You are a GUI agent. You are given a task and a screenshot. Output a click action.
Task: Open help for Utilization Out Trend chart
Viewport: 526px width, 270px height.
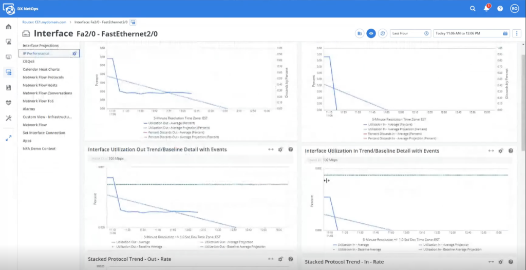(x=291, y=149)
